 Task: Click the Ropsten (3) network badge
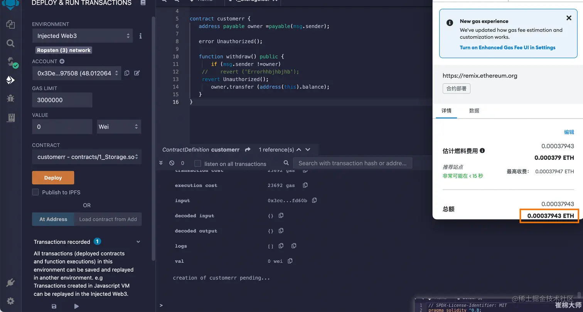point(64,50)
